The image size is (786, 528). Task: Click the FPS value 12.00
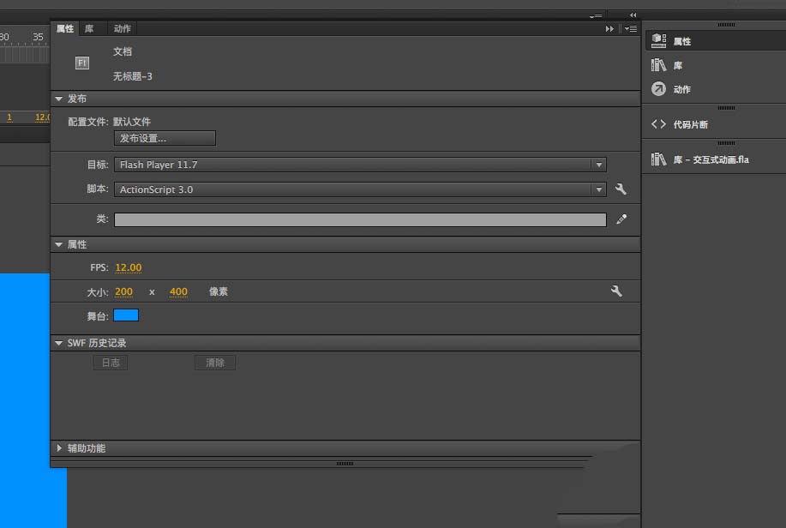pos(129,267)
